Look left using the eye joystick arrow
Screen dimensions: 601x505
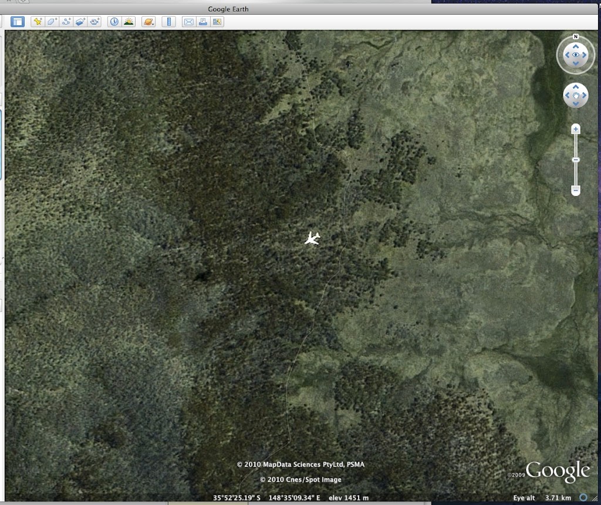pos(567,55)
